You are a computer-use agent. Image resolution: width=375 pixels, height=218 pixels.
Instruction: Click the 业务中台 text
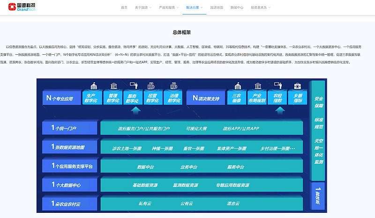189,167
